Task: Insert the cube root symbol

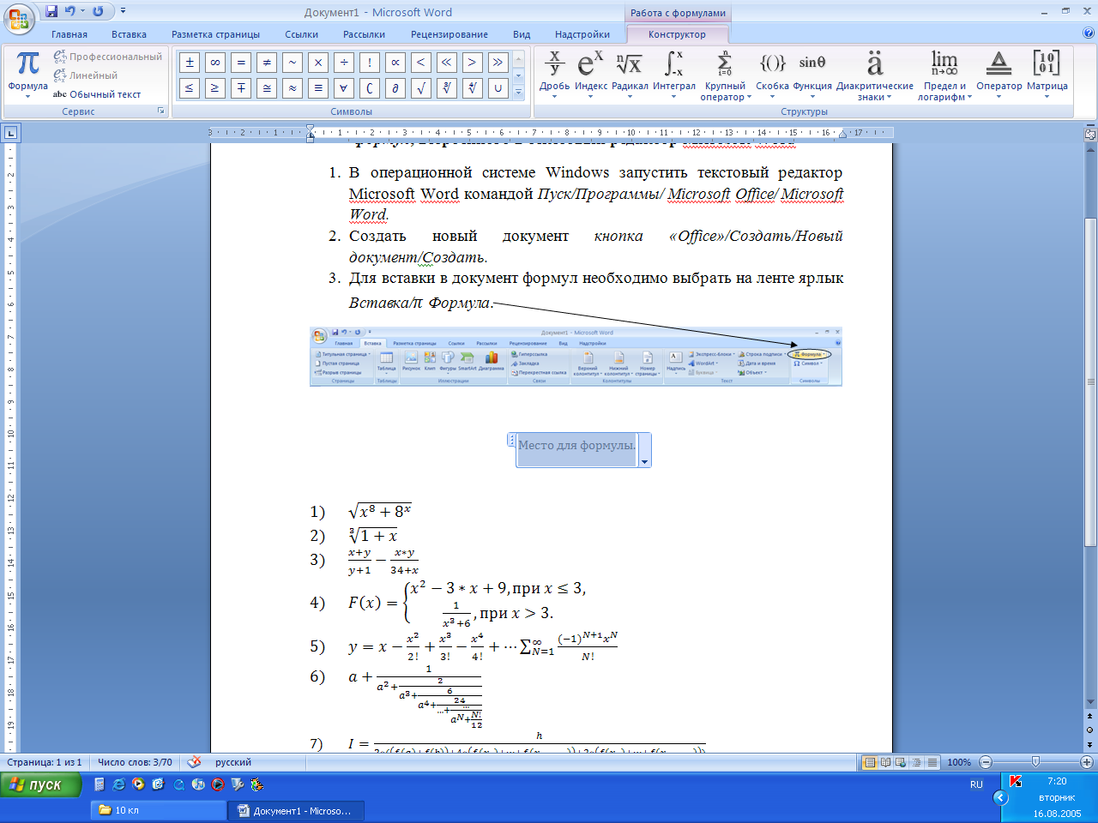Action: point(447,87)
